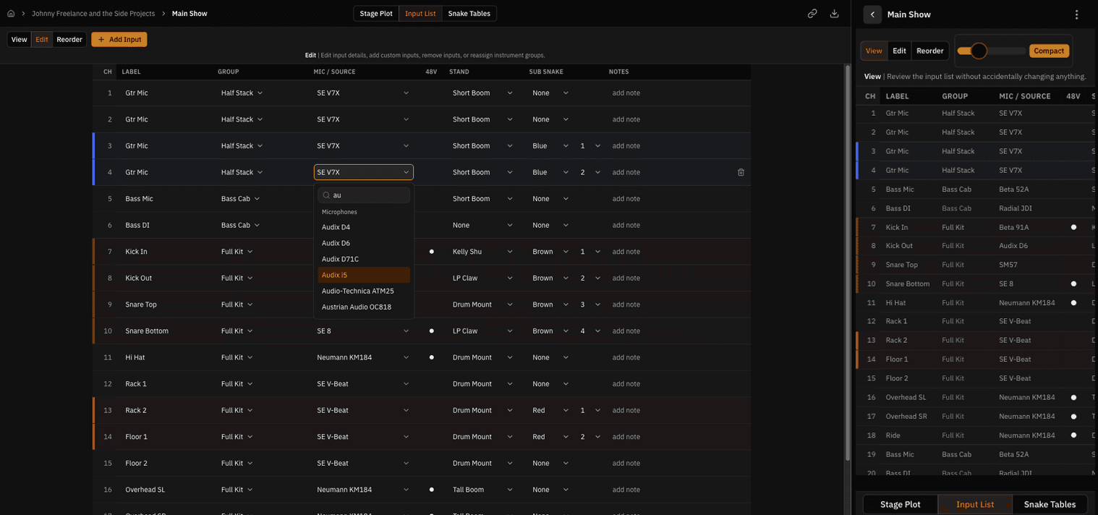Open Sub Snake color dropdown on channel 3
Viewport: 1098px width, 515px height.
[x=550, y=146]
